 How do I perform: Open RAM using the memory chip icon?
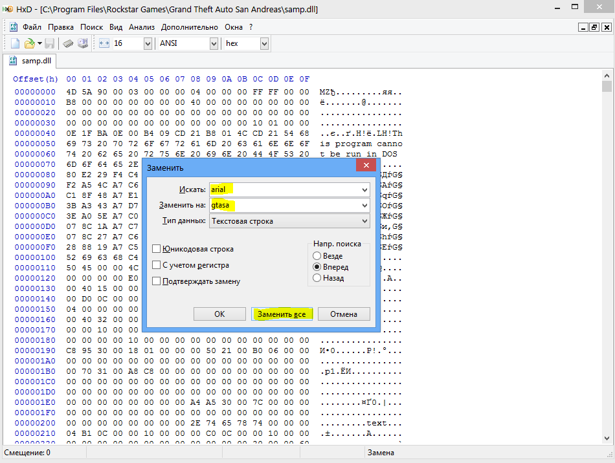pos(68,43)
